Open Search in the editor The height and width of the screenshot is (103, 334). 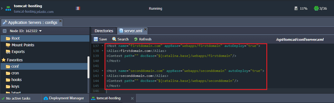pyautogui.click(x=120, y=39)
